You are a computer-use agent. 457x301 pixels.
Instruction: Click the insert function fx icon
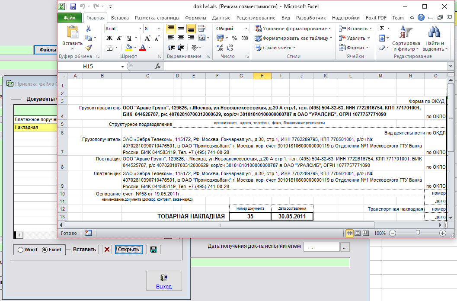pos(158,67)
